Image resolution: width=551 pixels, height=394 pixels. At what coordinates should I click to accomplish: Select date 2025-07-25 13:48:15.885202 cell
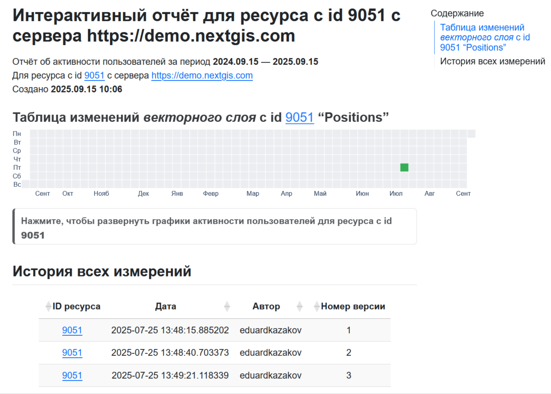click(170, 330)
